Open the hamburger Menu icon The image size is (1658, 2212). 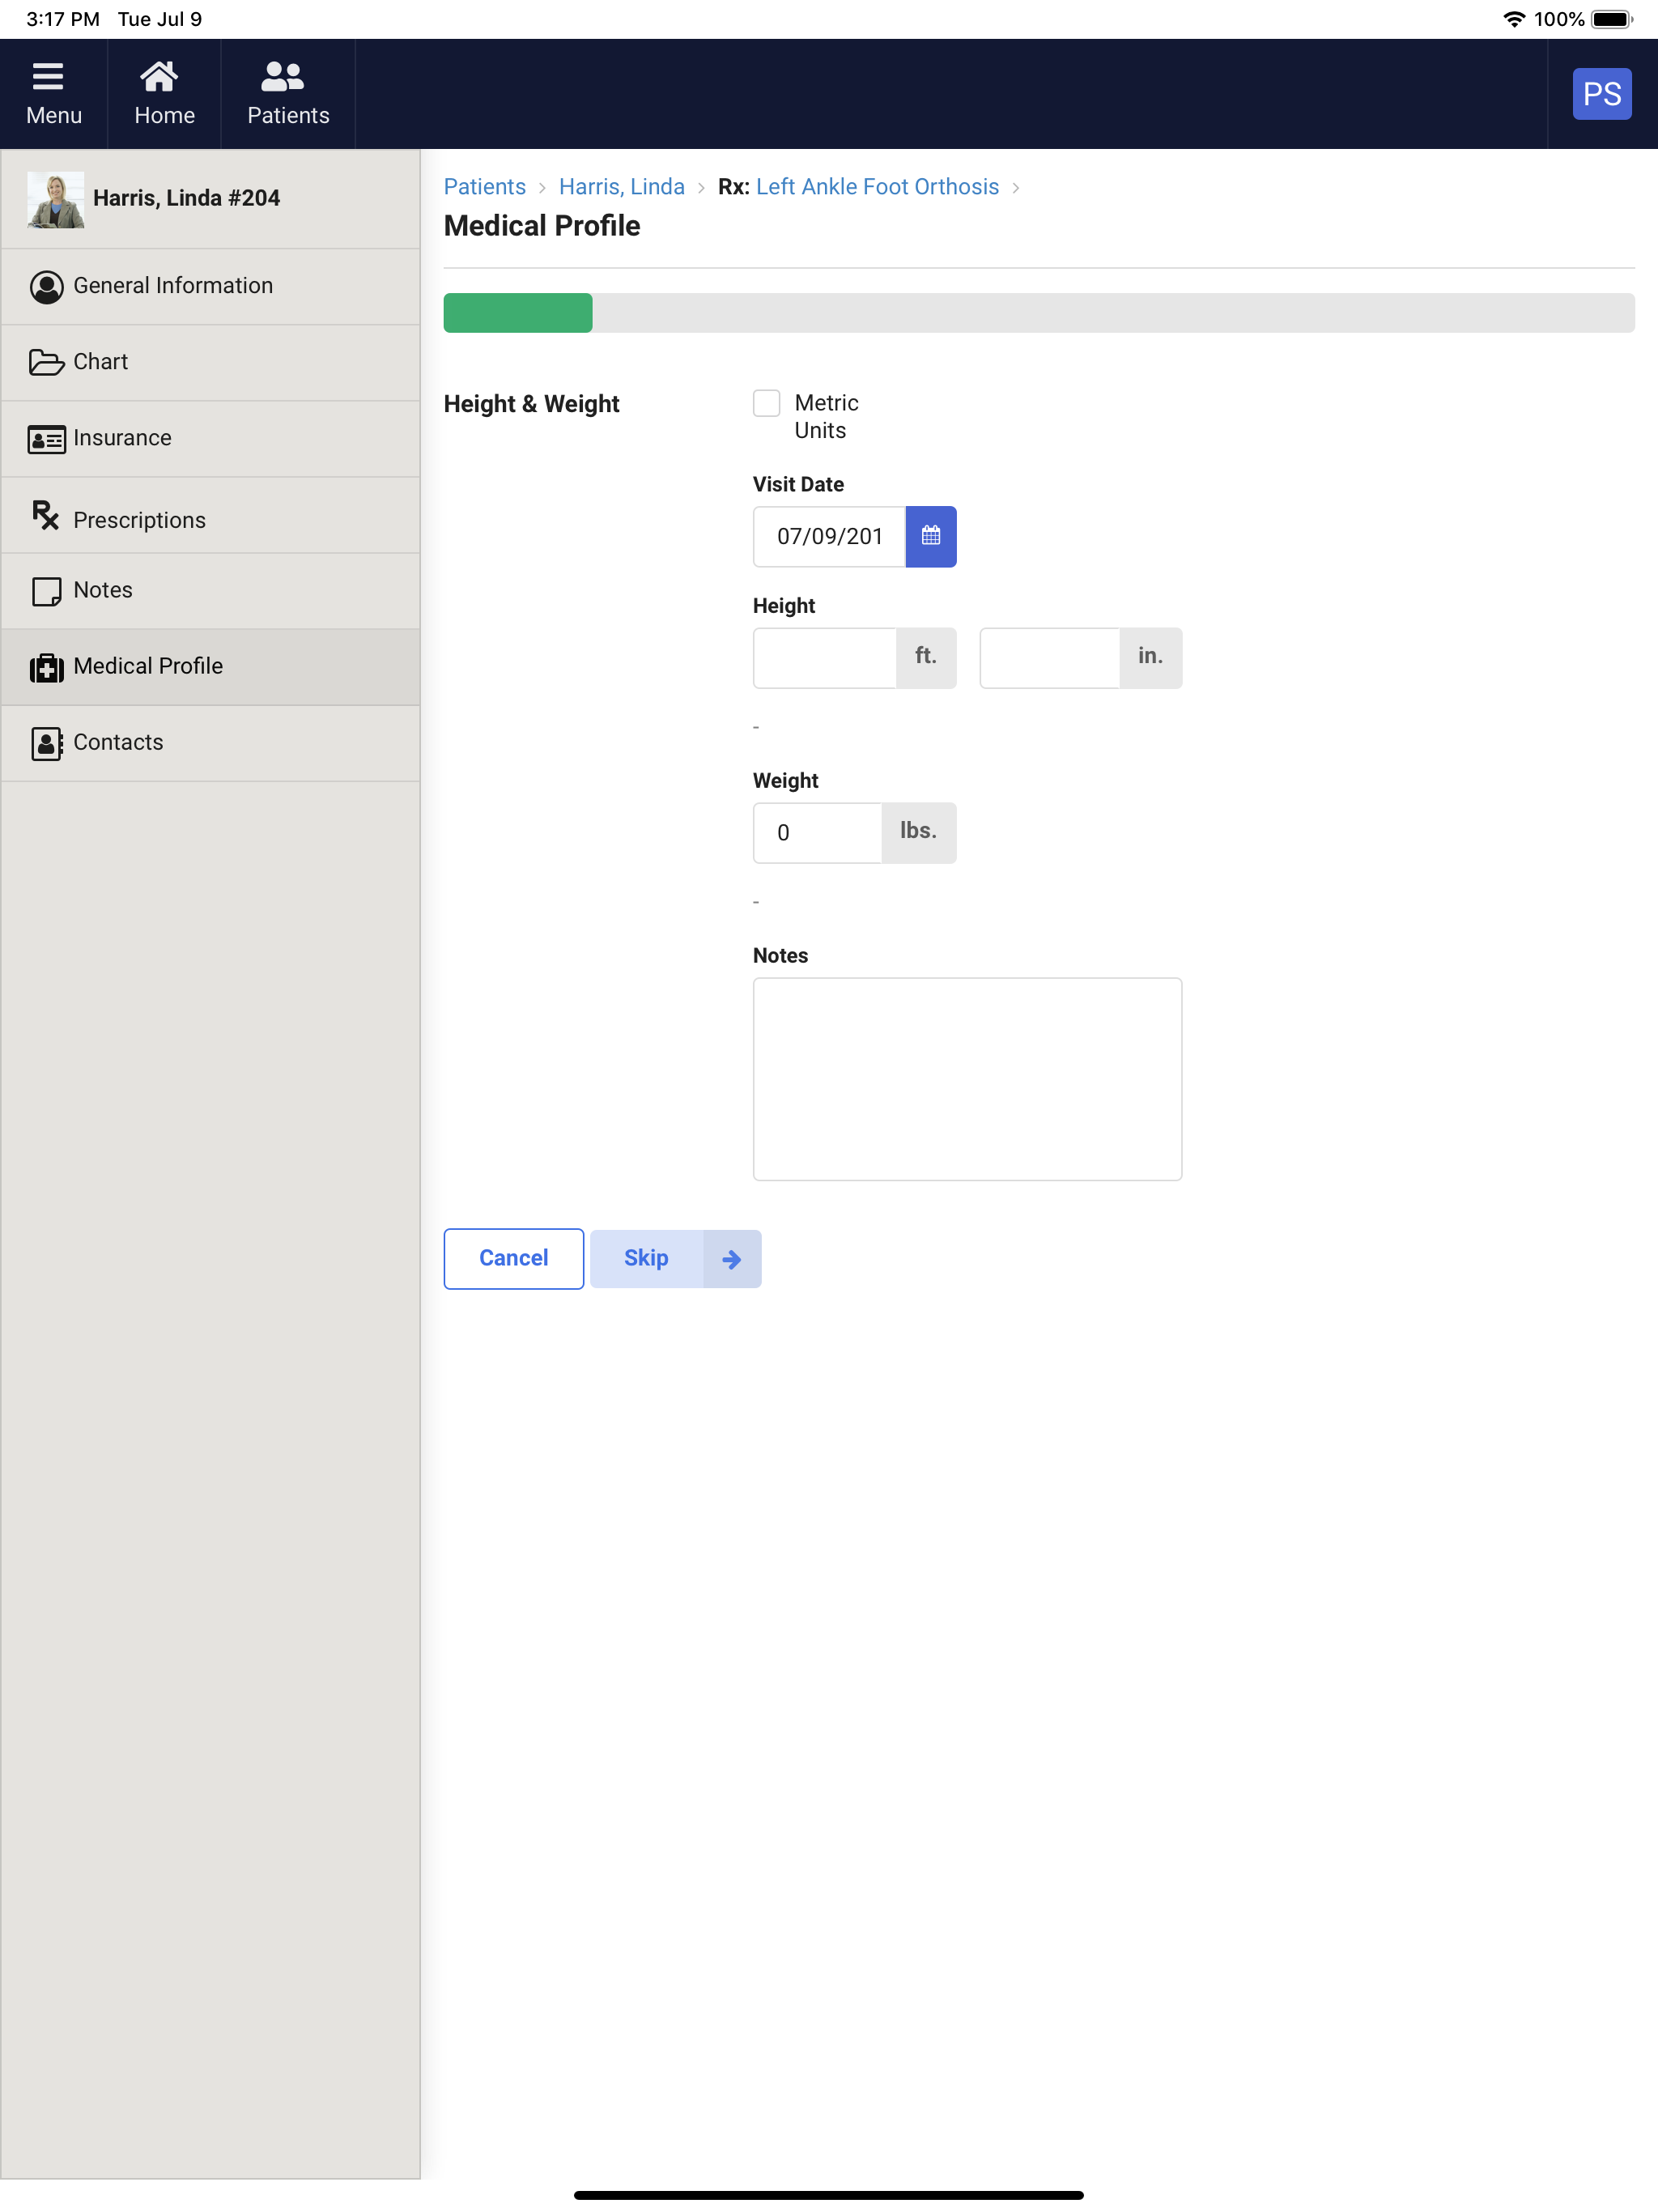48,76
